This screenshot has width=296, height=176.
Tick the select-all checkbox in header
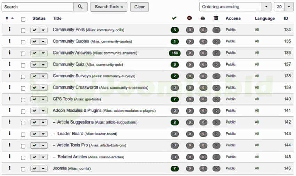tap(23, 19)
